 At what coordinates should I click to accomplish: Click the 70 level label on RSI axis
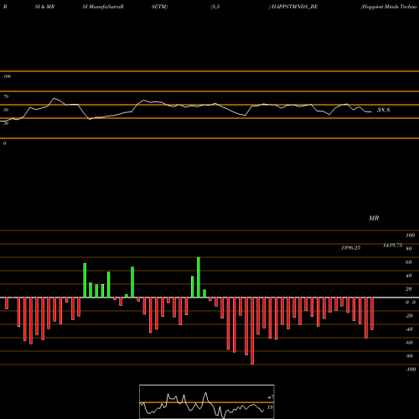(x=6, y=96)
